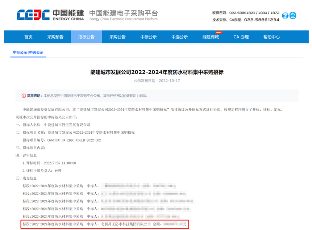Select the 招标公告 navigation item

click(86, 37)
